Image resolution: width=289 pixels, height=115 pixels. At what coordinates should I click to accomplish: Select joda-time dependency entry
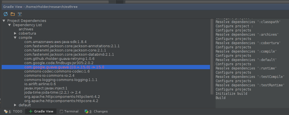(52, 93)
